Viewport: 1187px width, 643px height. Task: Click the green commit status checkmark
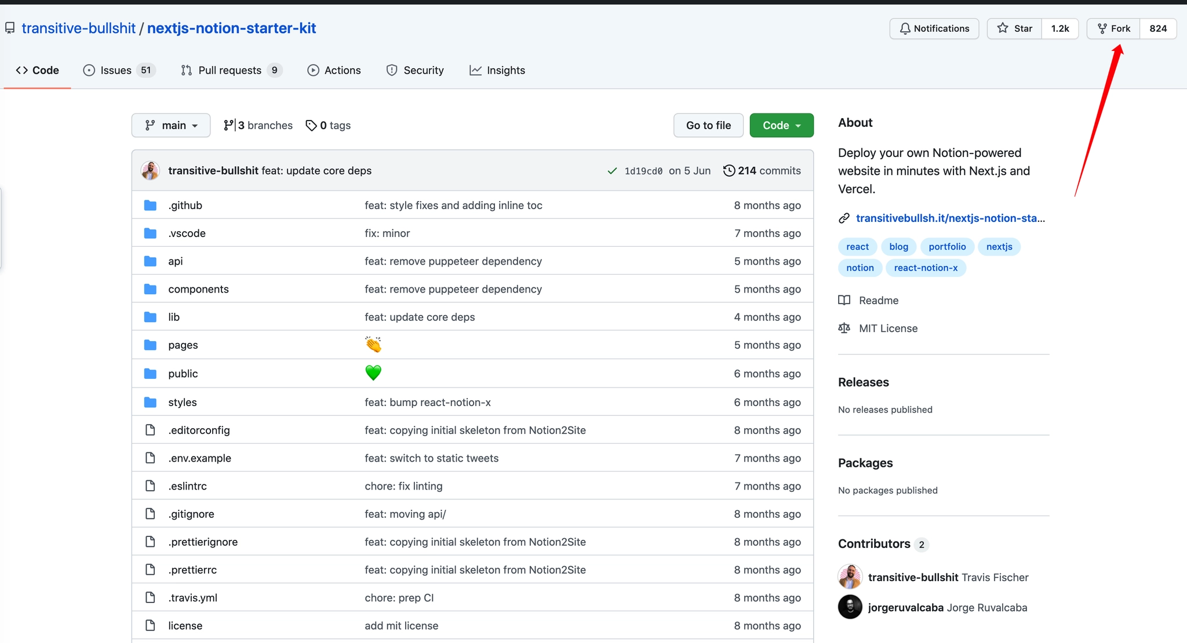point(612,171)
